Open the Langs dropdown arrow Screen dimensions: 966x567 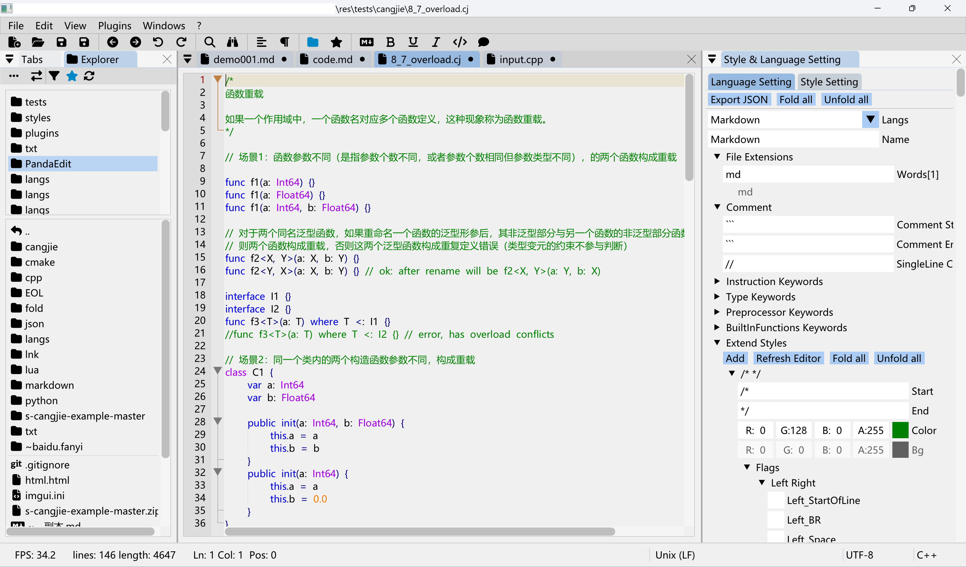pyautogui.click(x=870, y=119)
